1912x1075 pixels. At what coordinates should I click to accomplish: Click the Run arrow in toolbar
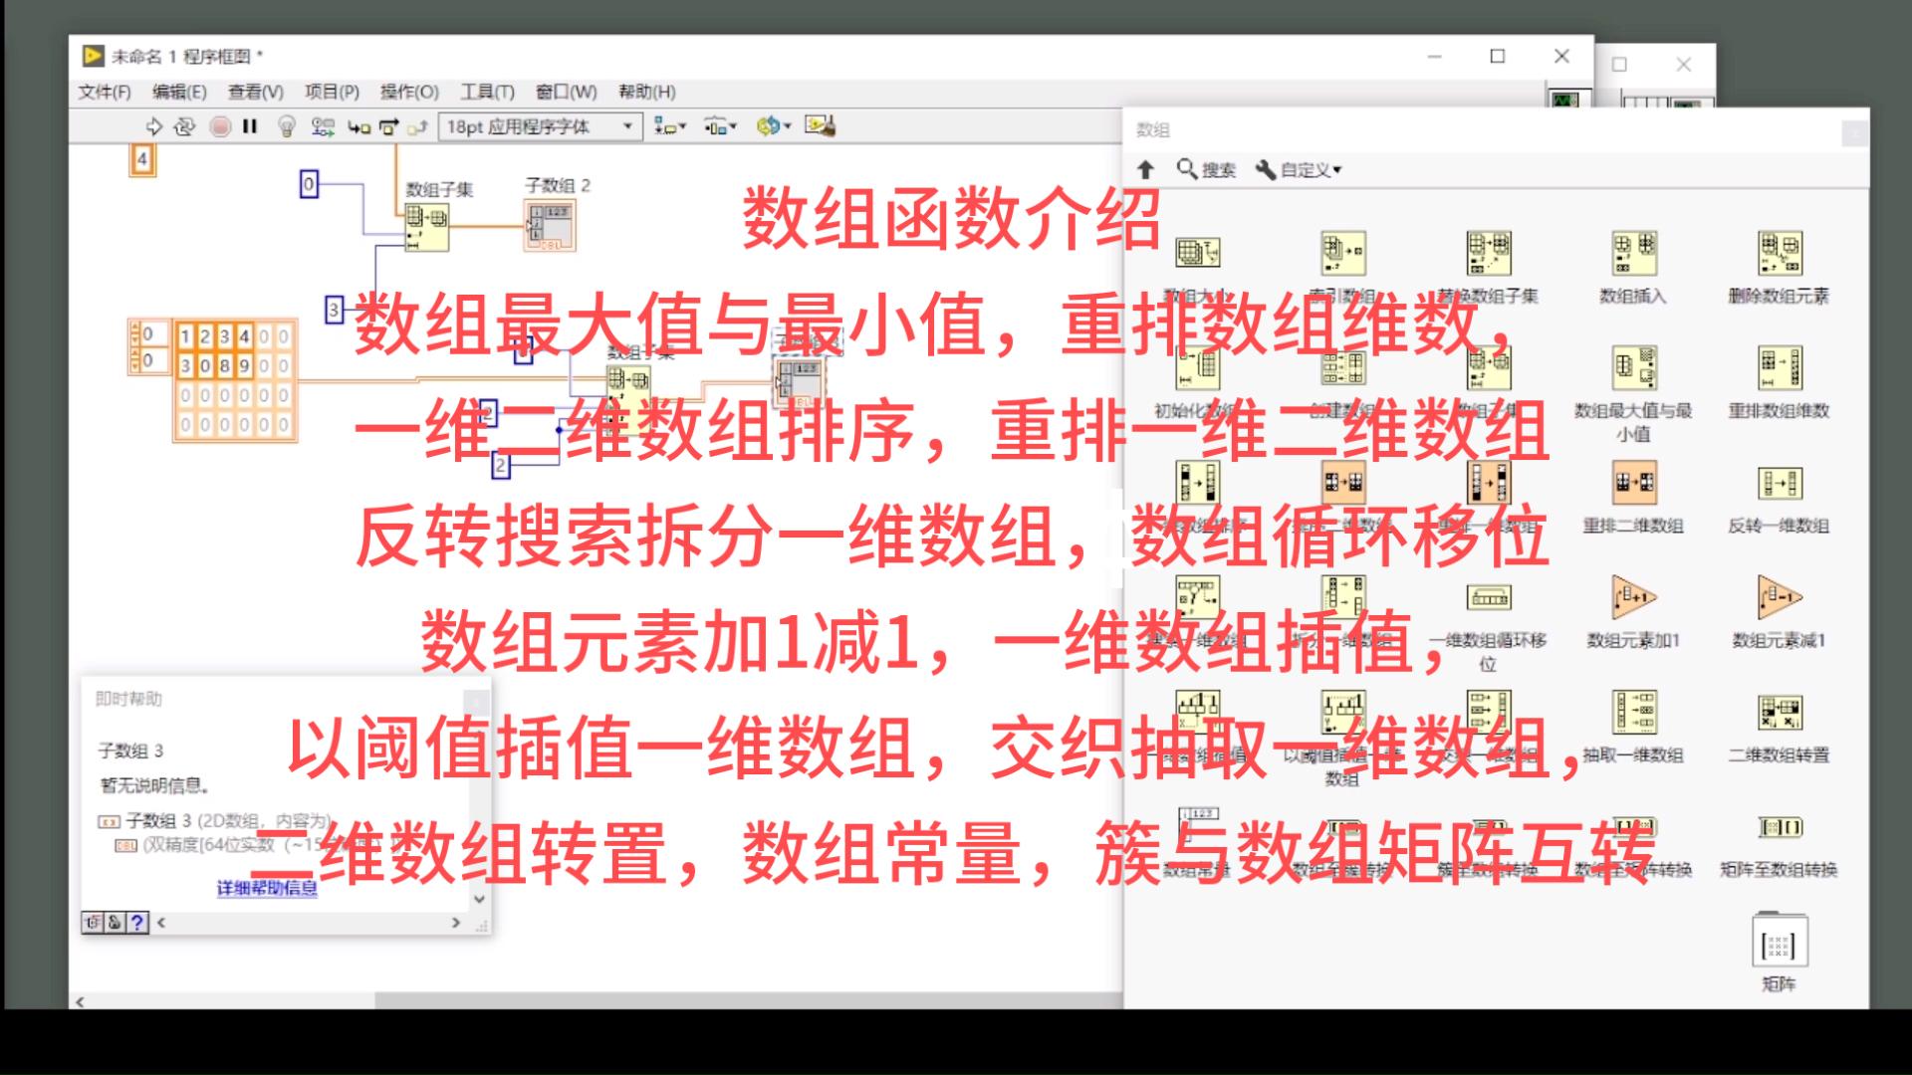click(x=153, y=126)
